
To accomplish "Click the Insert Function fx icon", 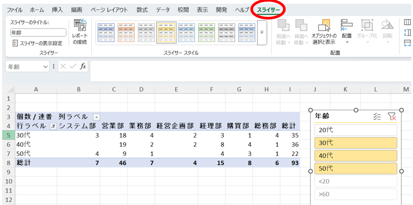I will (x=83, y=67).
